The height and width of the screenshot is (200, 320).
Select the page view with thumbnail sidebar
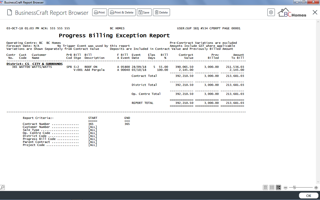click(x=278, y=187)
